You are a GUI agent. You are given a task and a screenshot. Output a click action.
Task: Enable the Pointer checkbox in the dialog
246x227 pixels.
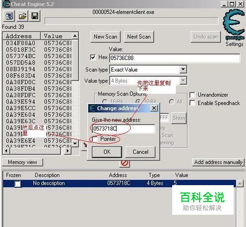click(95, 139)
